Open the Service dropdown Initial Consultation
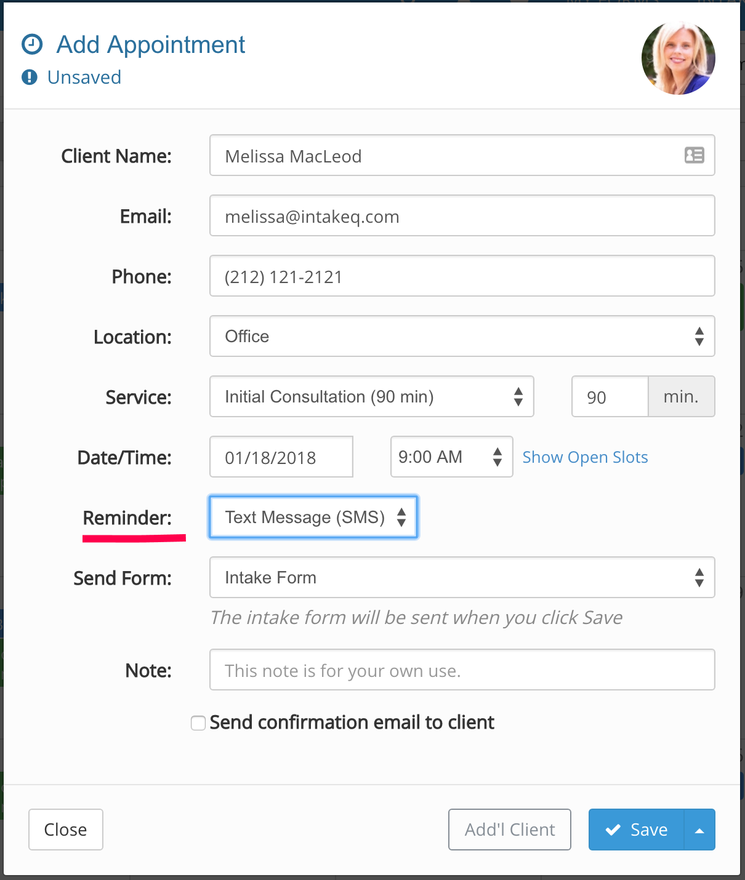The width and height of the screenshot is (745, 880). pyautogui.click(x=371, y=396)
